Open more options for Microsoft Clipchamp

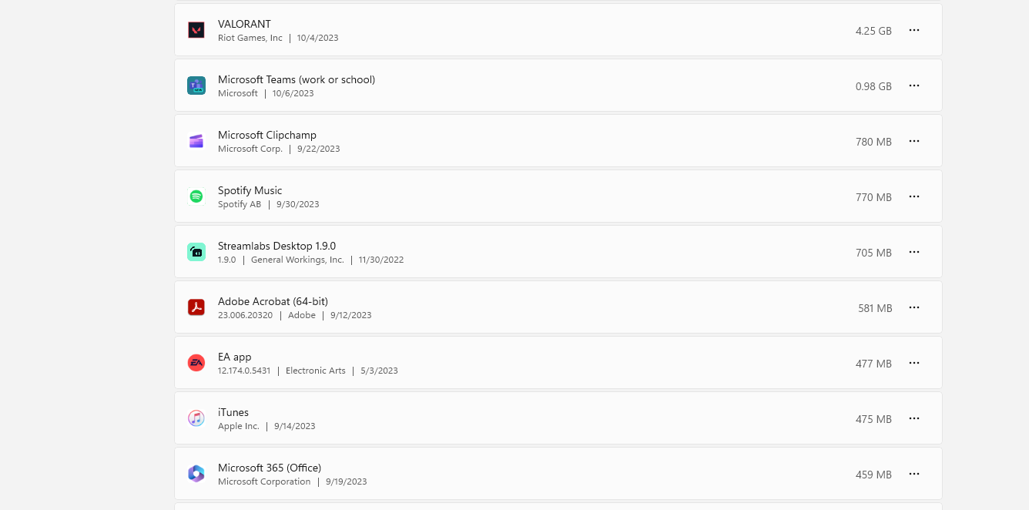[x=914, y=141]
